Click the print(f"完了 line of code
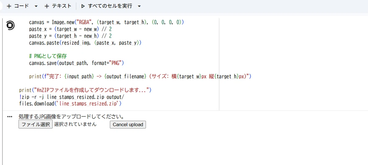The image size is (368, 165). click(140, 76)
